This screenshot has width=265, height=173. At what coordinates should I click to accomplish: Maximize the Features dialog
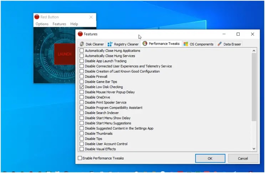(x=238, y=34)
